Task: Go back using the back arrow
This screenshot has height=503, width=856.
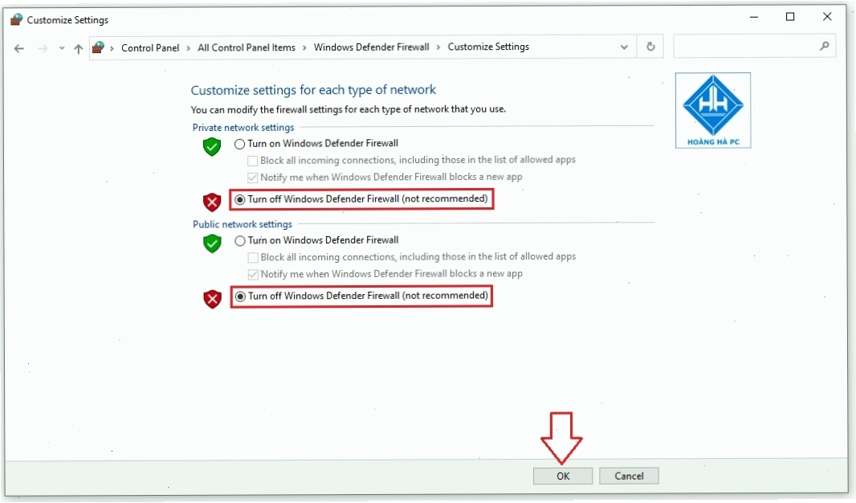Action: [x=19, y=48]
